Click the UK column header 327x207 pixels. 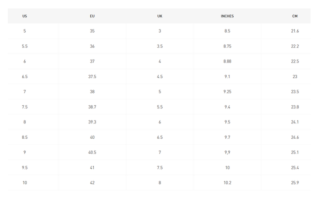point(160,16)
